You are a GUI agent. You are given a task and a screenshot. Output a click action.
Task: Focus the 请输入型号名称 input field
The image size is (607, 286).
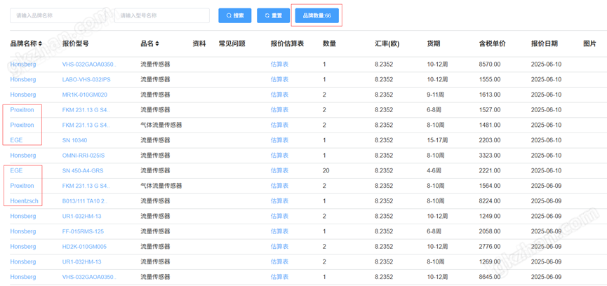161,15
